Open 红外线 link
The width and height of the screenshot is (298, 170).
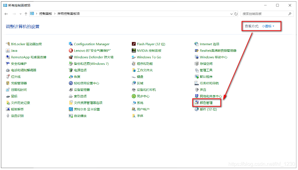click(16, 77)
